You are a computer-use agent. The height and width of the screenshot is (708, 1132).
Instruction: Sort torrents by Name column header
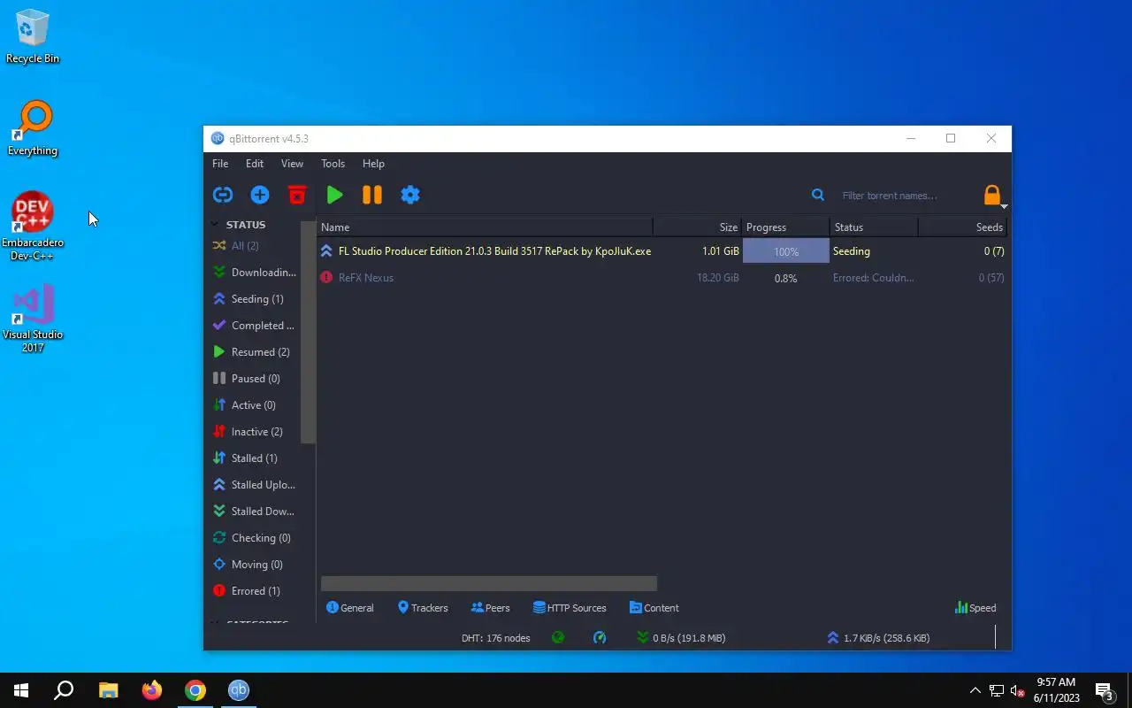tap(485, 227)
